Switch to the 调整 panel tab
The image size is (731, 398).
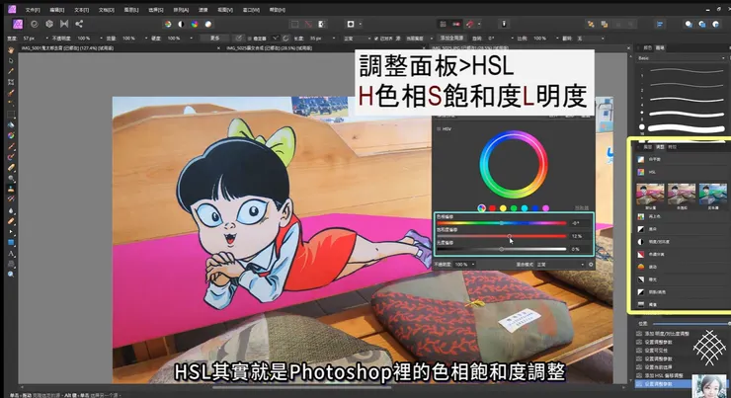660,147
